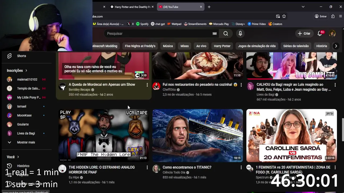
Task: Open Mercado Play bookmark
Action: pos(219,24)
